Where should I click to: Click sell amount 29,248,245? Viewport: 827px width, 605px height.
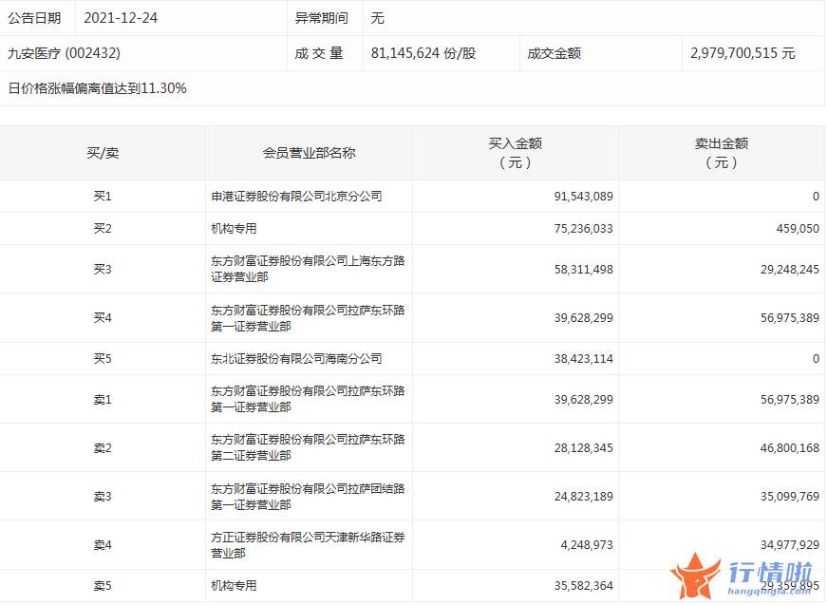(x=790, y=270)
